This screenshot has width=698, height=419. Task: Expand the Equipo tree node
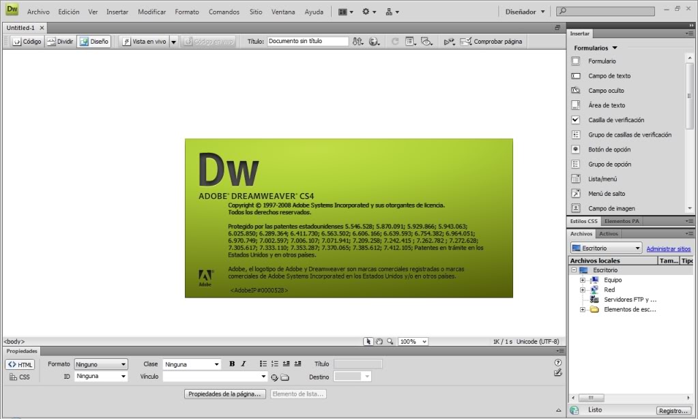(x=582, y=280)
